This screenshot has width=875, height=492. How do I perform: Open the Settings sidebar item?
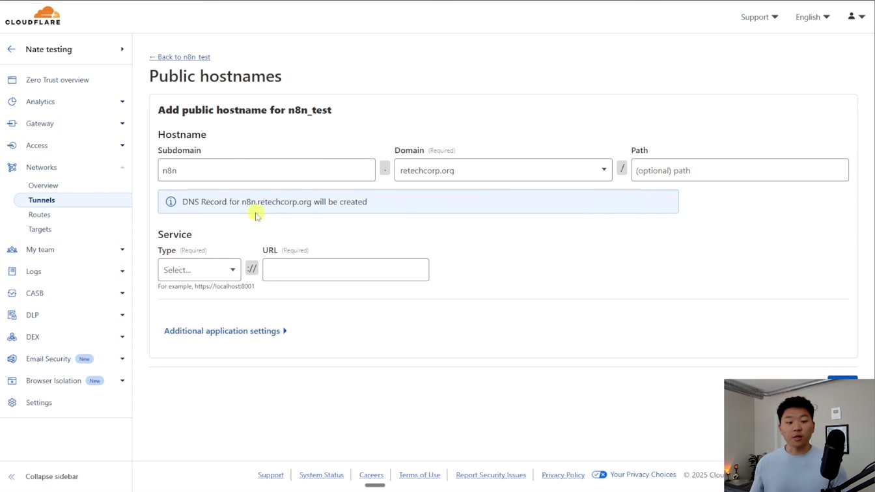tap(39, 403)
